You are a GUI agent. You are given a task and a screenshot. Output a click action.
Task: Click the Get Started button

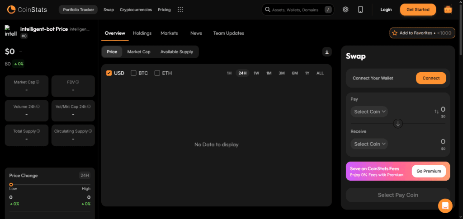click(418, 10)
